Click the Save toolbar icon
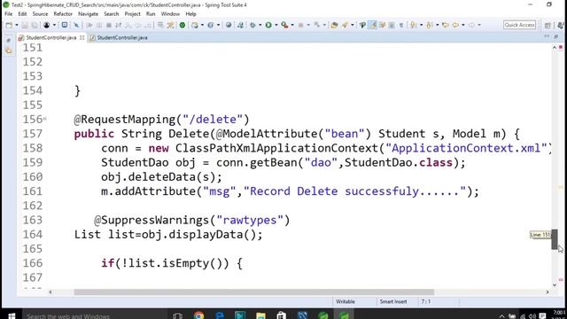Viewport: 567px width, 319px height. (25, 25)
